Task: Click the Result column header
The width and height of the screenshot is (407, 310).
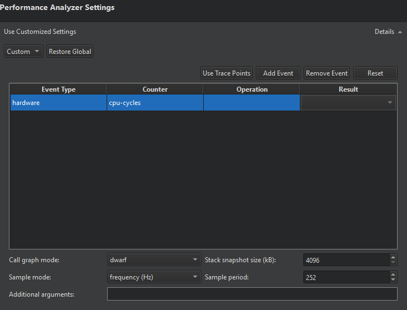Action: (x=348, y=89)
